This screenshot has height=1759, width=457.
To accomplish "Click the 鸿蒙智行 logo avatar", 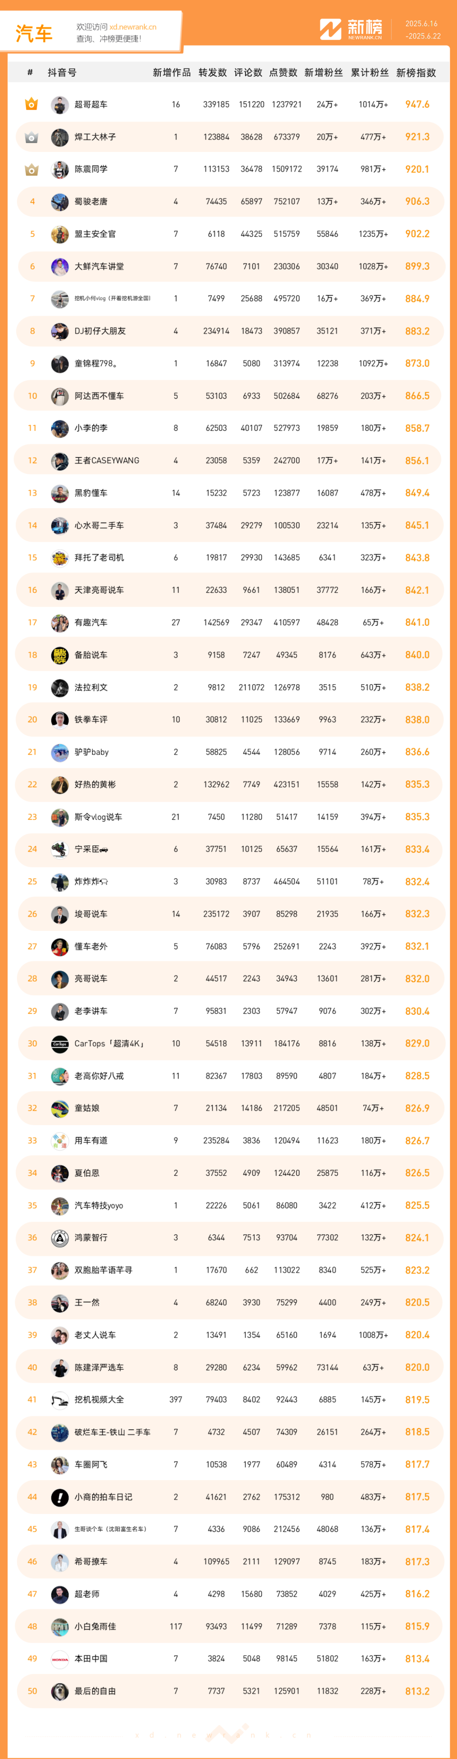I will (59, 1237).
